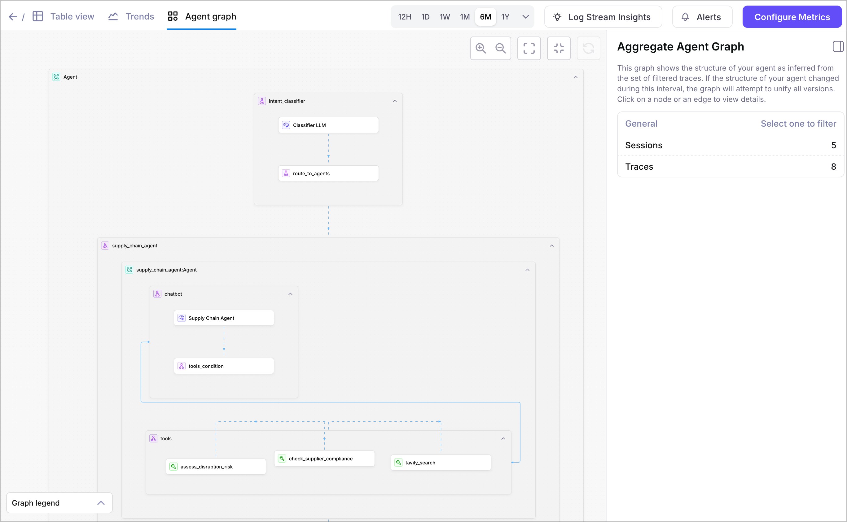847x522 pixels.
Task: Click the Classifier LLM brain icon
Action: pyautogui.click(x=286, y=125)
